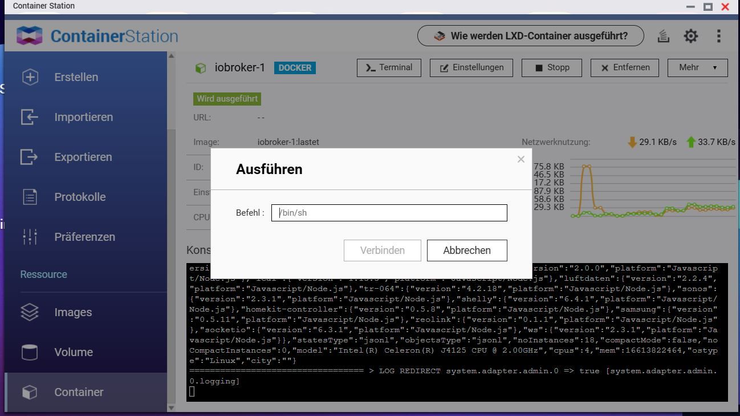The height and width of the screenshot is (416, 740).
Task: Click the Präferenzen sliders icon
Action: tap(30, 237)
